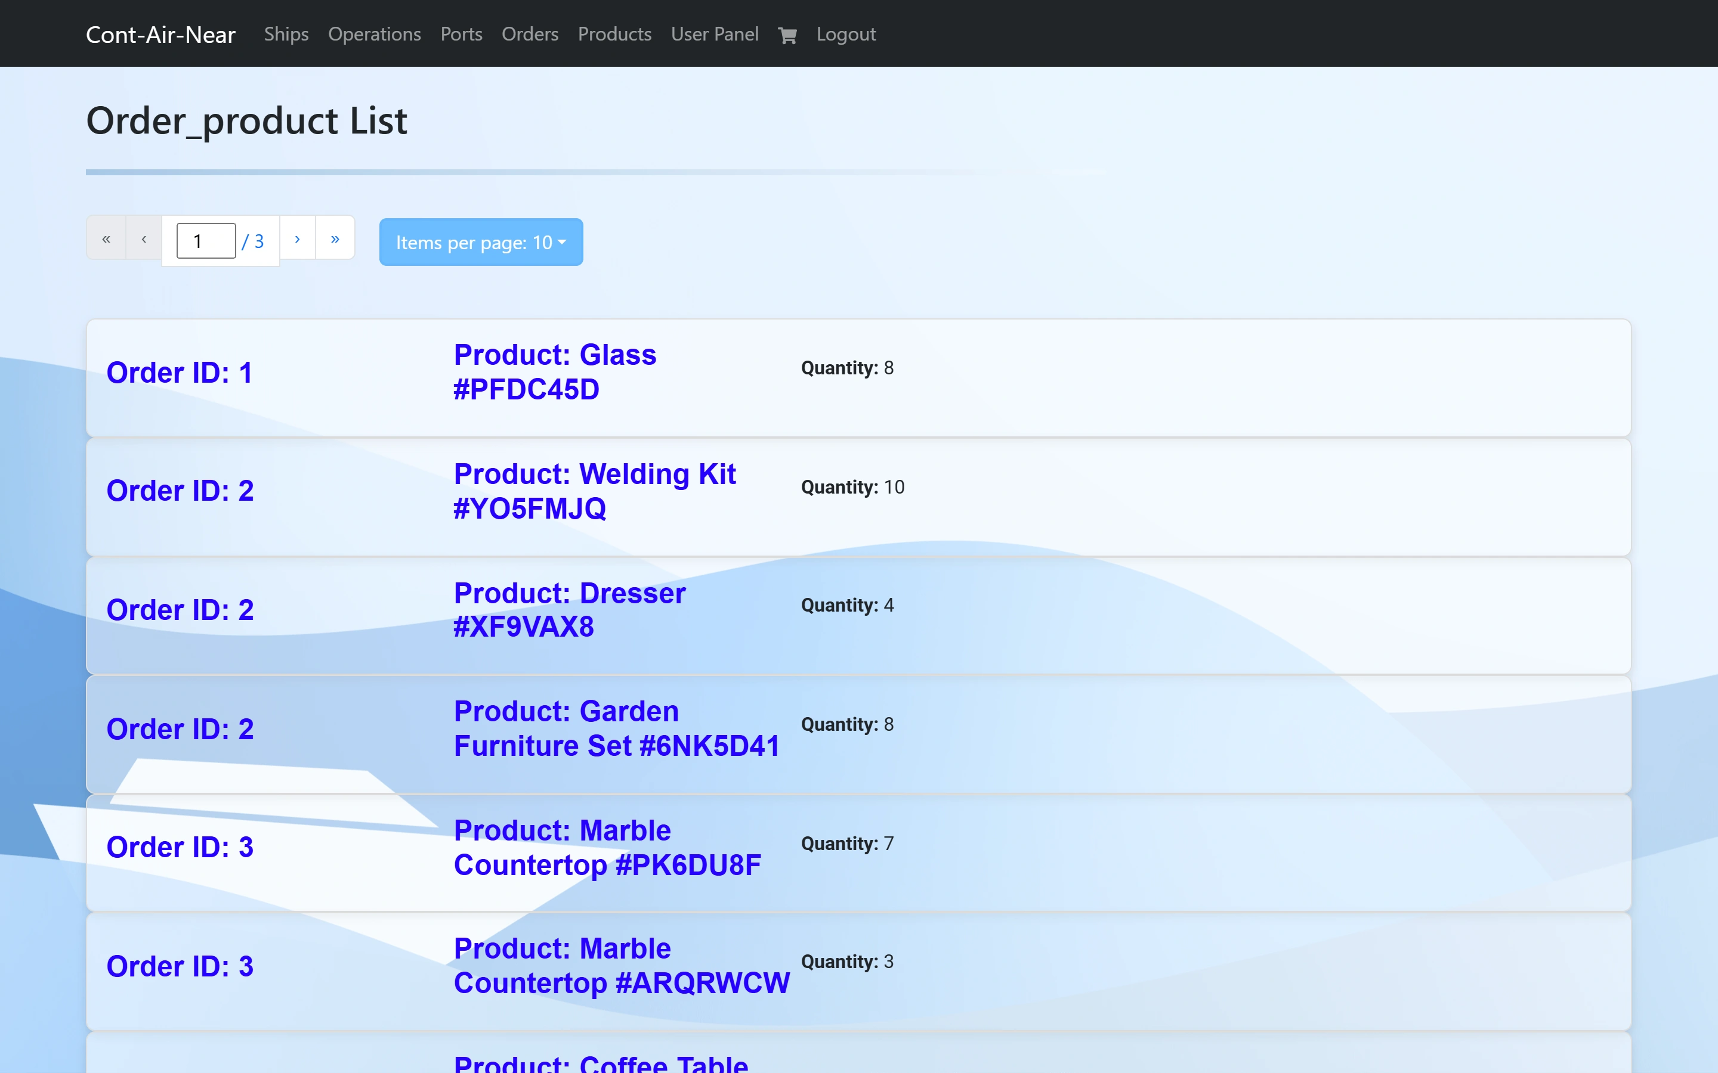The width and height of the screenshot is (1718, 1073).
Task: Open the Operations menu item
Action: tap(374, 34)
